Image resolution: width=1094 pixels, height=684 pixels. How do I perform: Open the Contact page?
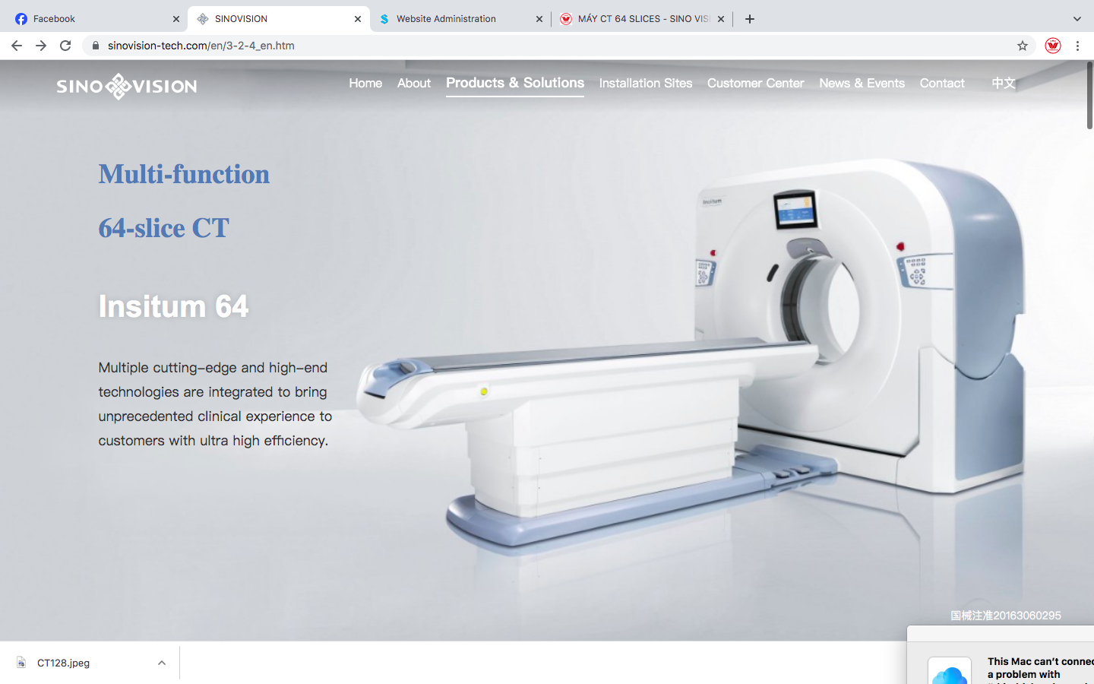[942, 84]
